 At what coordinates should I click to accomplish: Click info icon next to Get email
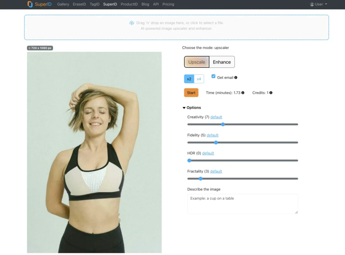236,78
